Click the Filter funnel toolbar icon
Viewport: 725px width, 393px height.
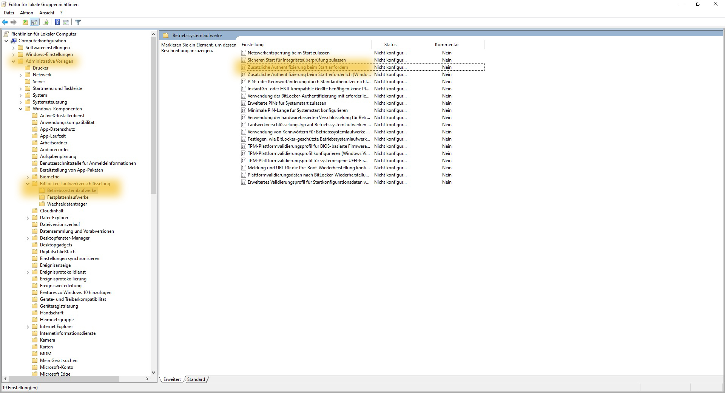click(78, 22)
